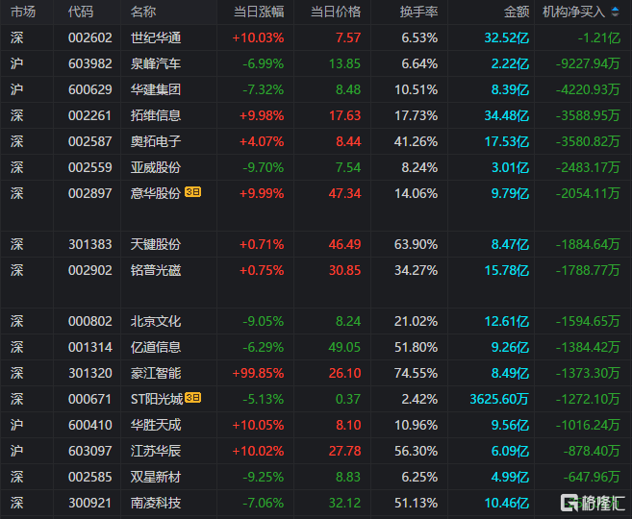Open stock 华建集团
This screenshot has width=632, height=519.
156,89
